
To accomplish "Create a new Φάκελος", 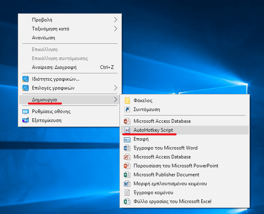I will [185, 101].
